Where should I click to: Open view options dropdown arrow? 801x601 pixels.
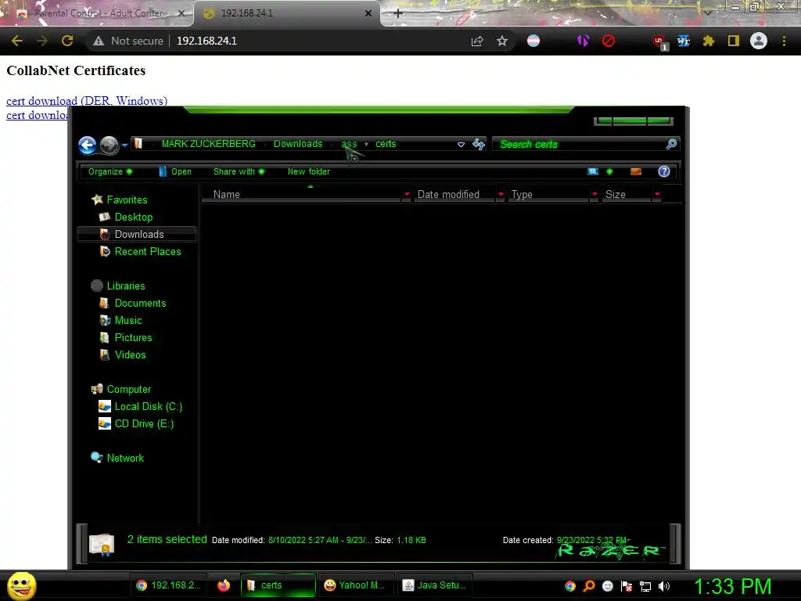point(609,171)
